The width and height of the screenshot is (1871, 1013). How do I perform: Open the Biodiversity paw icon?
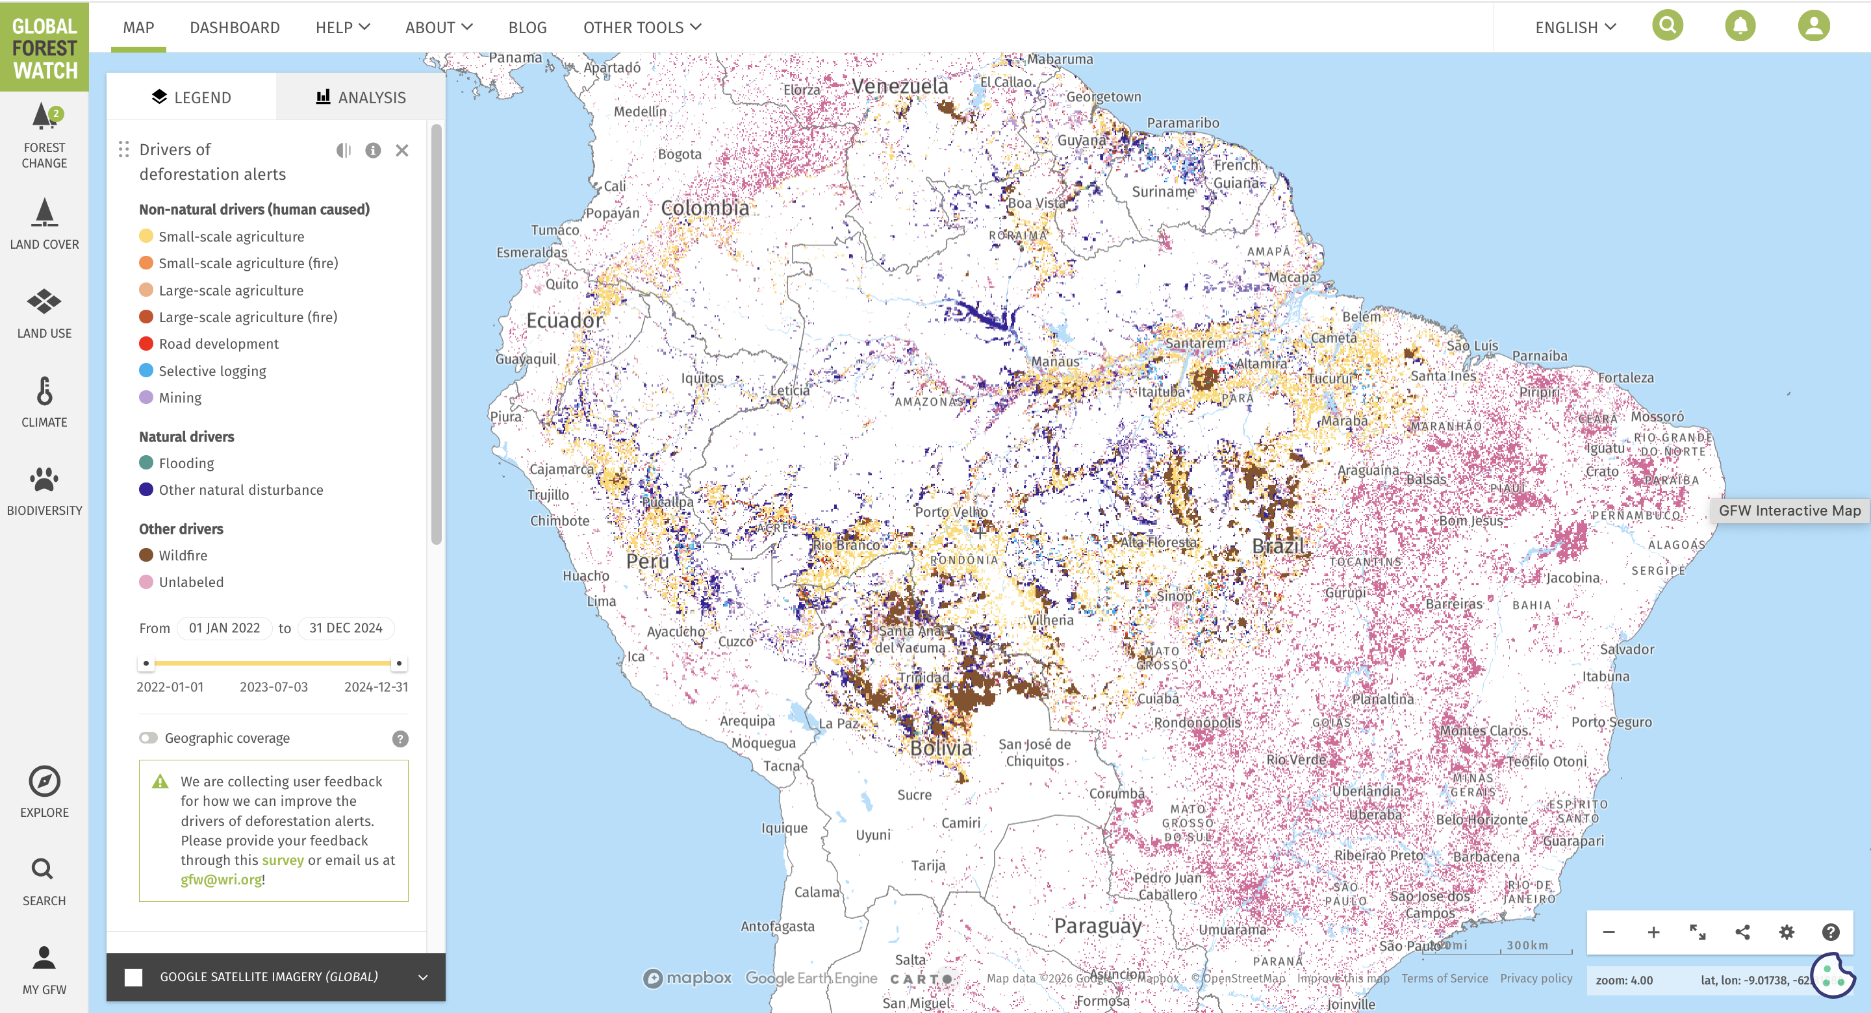point(44,490)
